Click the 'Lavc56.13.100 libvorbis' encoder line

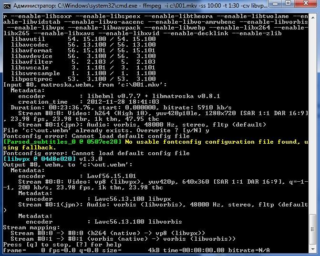point(104,222)
